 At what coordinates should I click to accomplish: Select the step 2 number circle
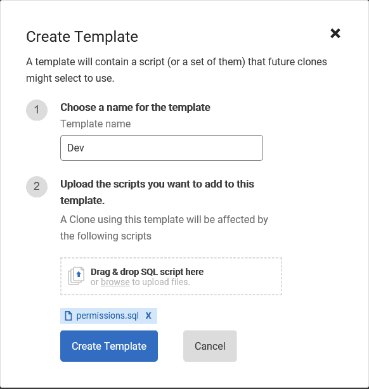tap(37, 186)
